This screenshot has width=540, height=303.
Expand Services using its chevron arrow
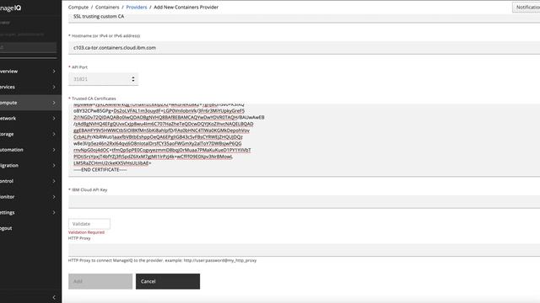(x=54, y=87)
